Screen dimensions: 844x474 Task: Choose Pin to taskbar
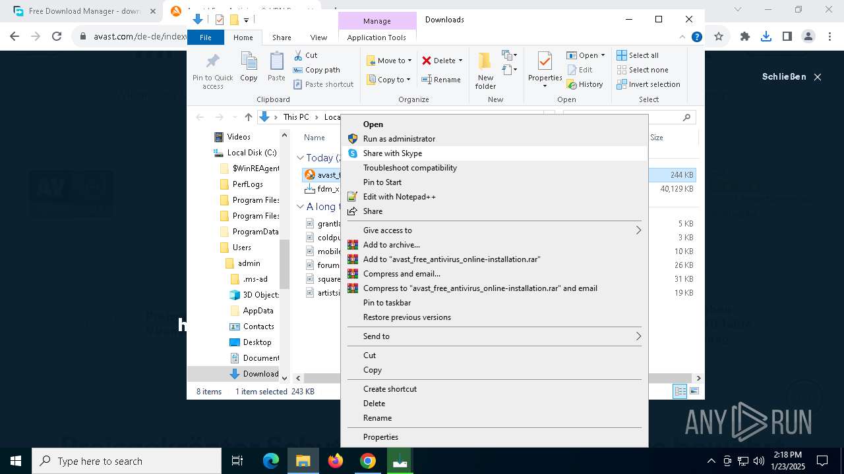[x=495, y=303]
